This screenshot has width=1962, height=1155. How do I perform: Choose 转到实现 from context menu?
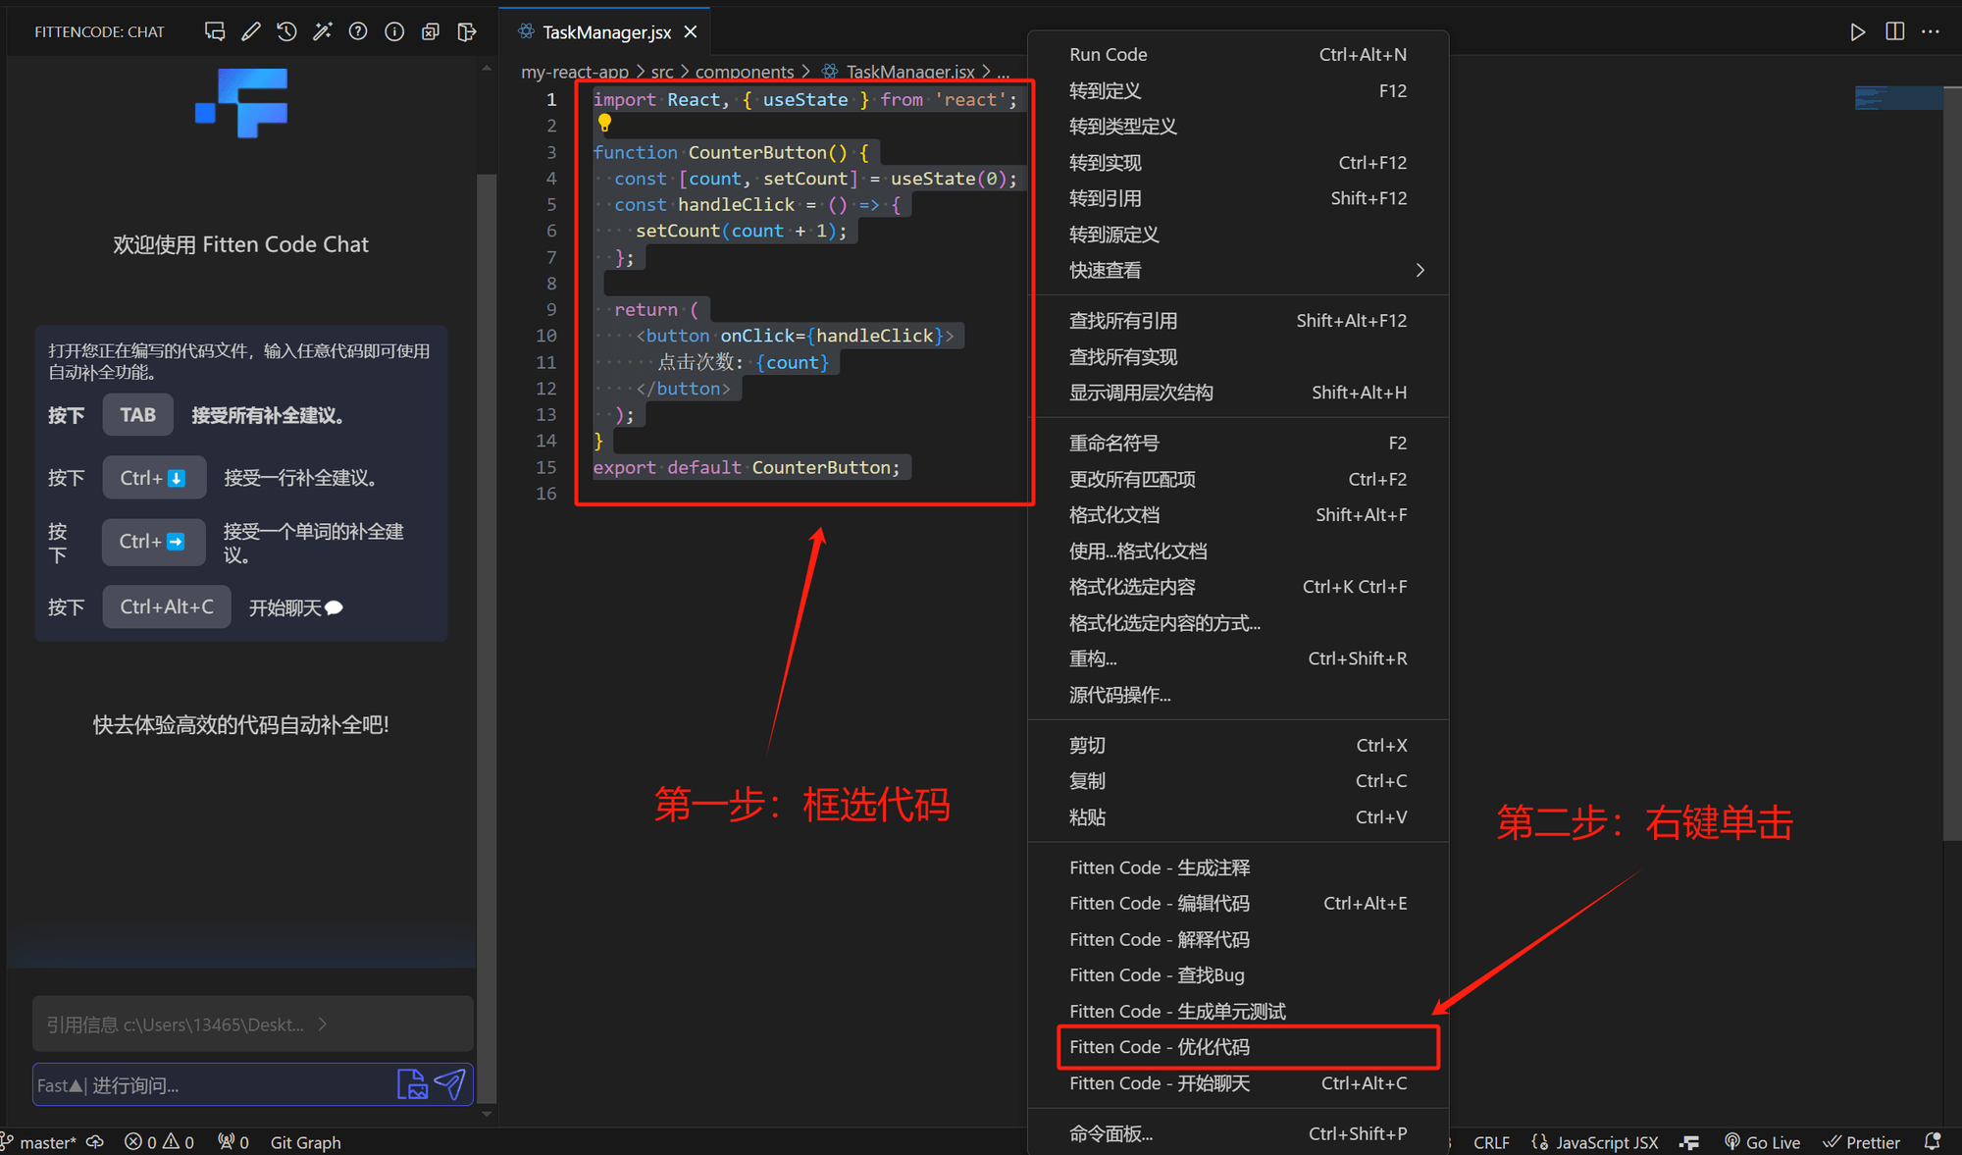point(1238,163)
